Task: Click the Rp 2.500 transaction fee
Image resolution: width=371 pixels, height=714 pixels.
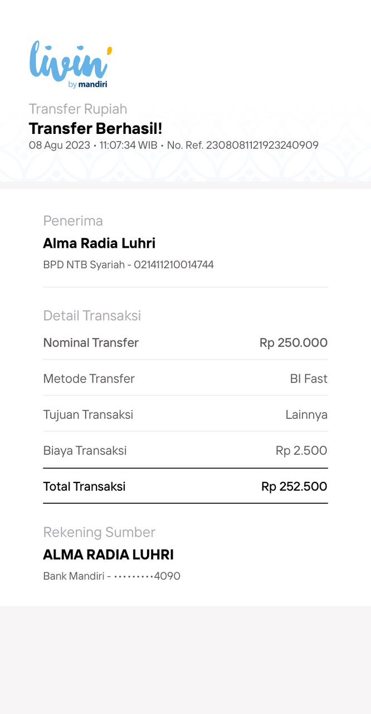Action: click(x=301, y=450)
